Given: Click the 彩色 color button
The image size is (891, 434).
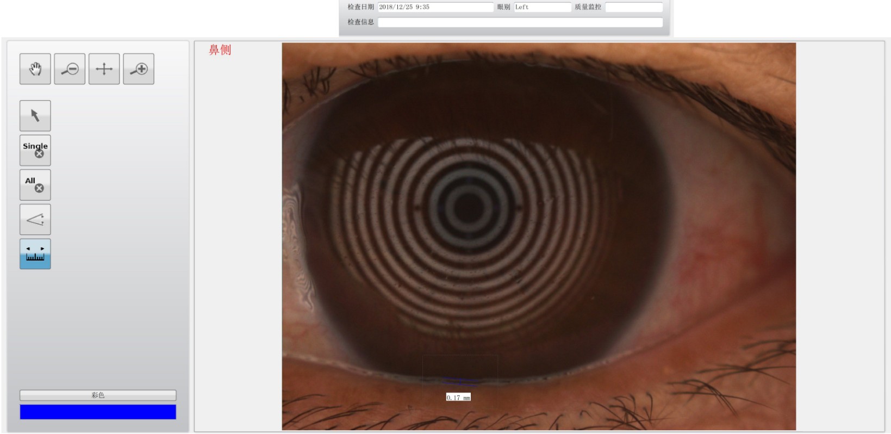Looking at the screenshot, I should point(98,395).
